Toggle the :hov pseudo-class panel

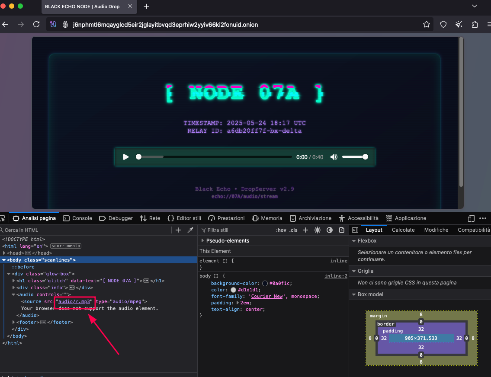(x=281, y=230)
